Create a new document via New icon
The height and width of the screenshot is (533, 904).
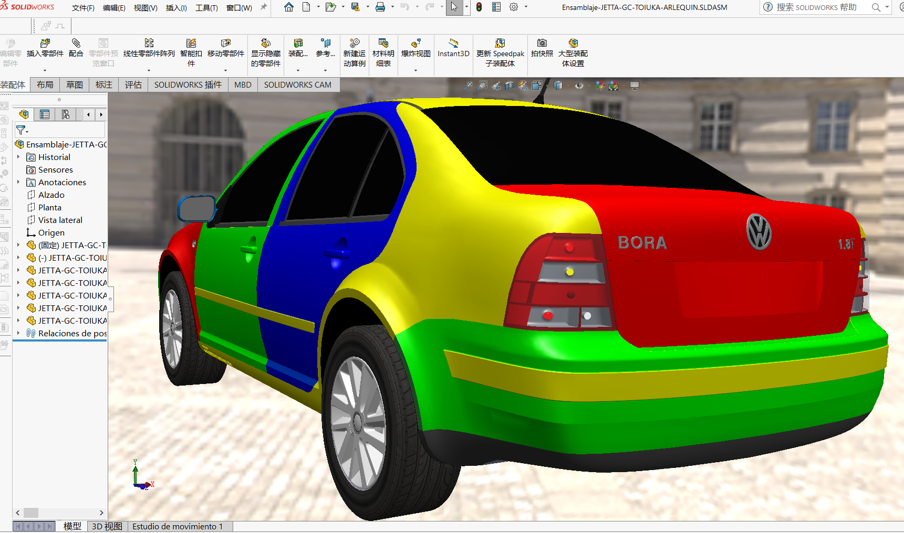coord(306,7)
